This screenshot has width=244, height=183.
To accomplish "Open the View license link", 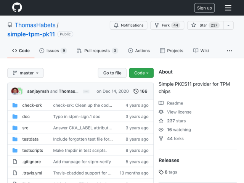I will tap(179, 112).
